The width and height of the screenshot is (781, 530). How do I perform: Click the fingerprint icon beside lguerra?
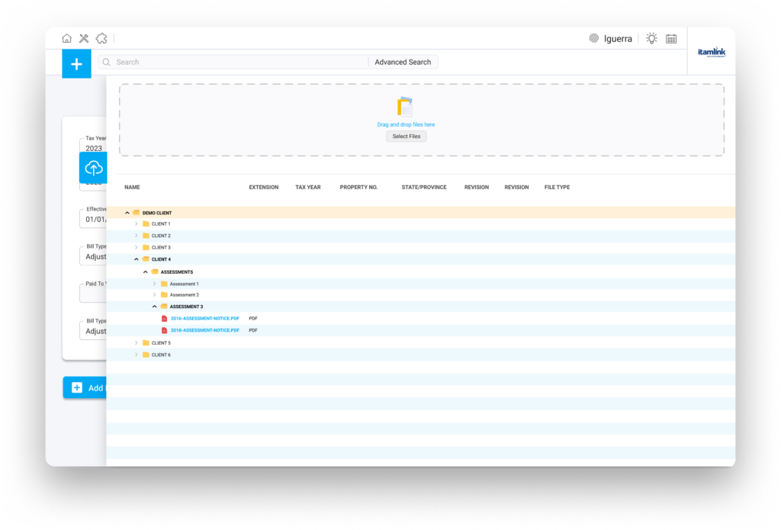click(593, 39)
